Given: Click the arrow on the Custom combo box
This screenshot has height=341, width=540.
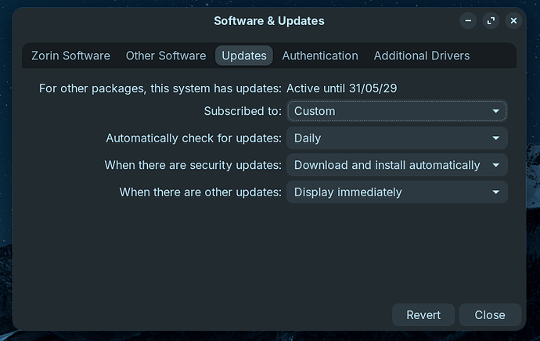Looking at the screenshot, I should coord(495,111).
